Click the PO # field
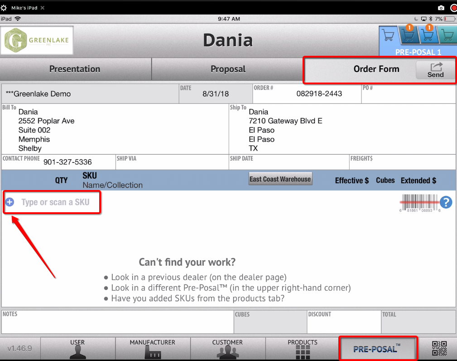This screenshot has height=361, width=457. [x=409, y=94]
